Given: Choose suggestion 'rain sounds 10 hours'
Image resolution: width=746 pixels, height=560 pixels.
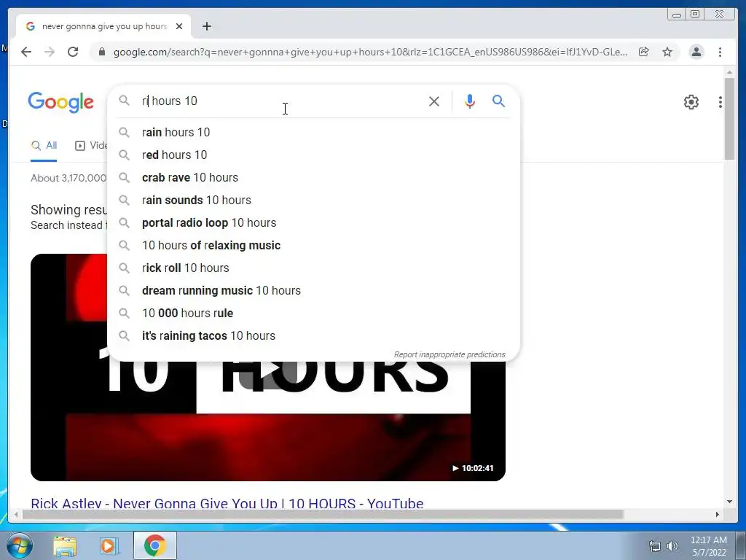Looking at the screenshot, I should click(x=314, y=200).
